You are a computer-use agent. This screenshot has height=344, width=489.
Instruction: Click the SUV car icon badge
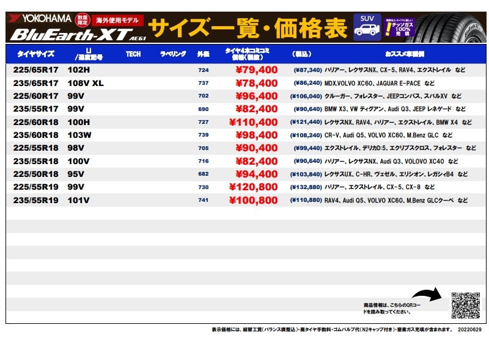(x=367, y=27)
